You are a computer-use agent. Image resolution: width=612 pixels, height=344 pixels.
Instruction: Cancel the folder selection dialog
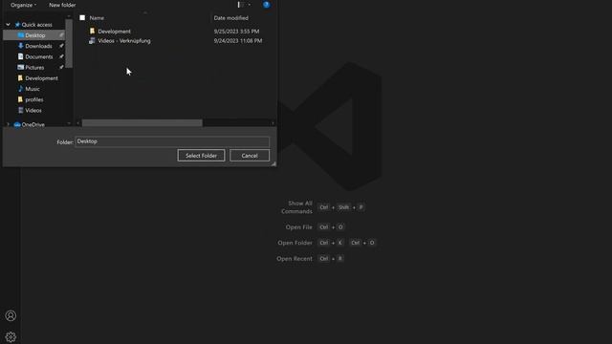coord(250,156)
